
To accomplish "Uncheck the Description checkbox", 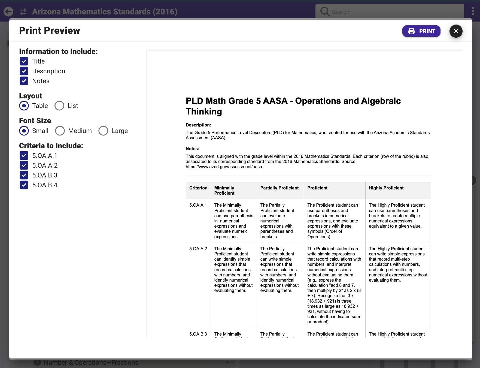I will point(24,71).
